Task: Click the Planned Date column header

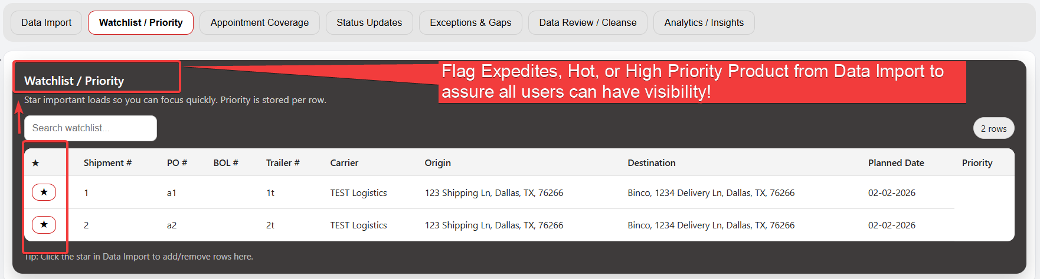Action: 895,163
